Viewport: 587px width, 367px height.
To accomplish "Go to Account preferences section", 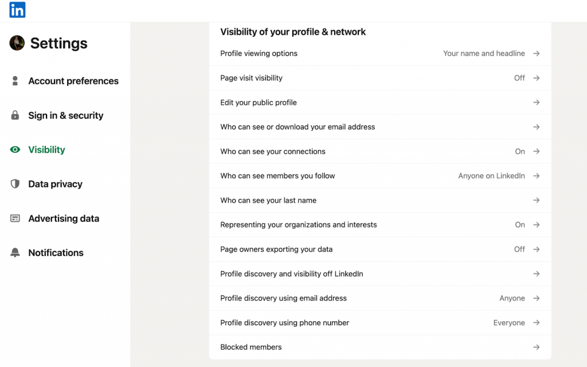I will click(x=73, y=81).
